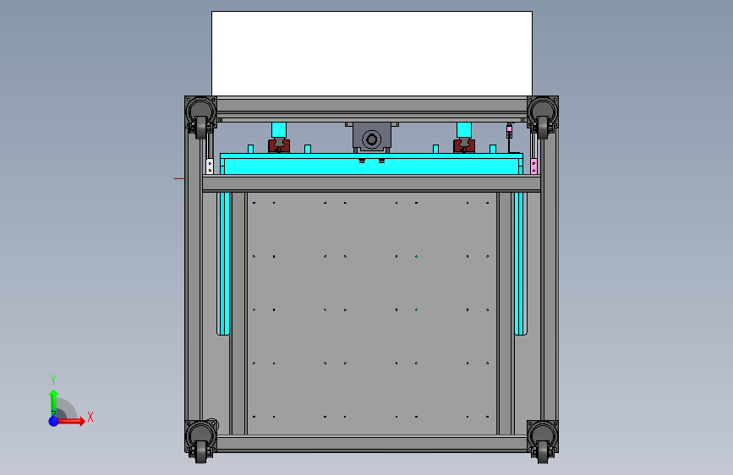Select the white bracket on the left side
This screenshot has width=733, height=475.
coord(210,166)
